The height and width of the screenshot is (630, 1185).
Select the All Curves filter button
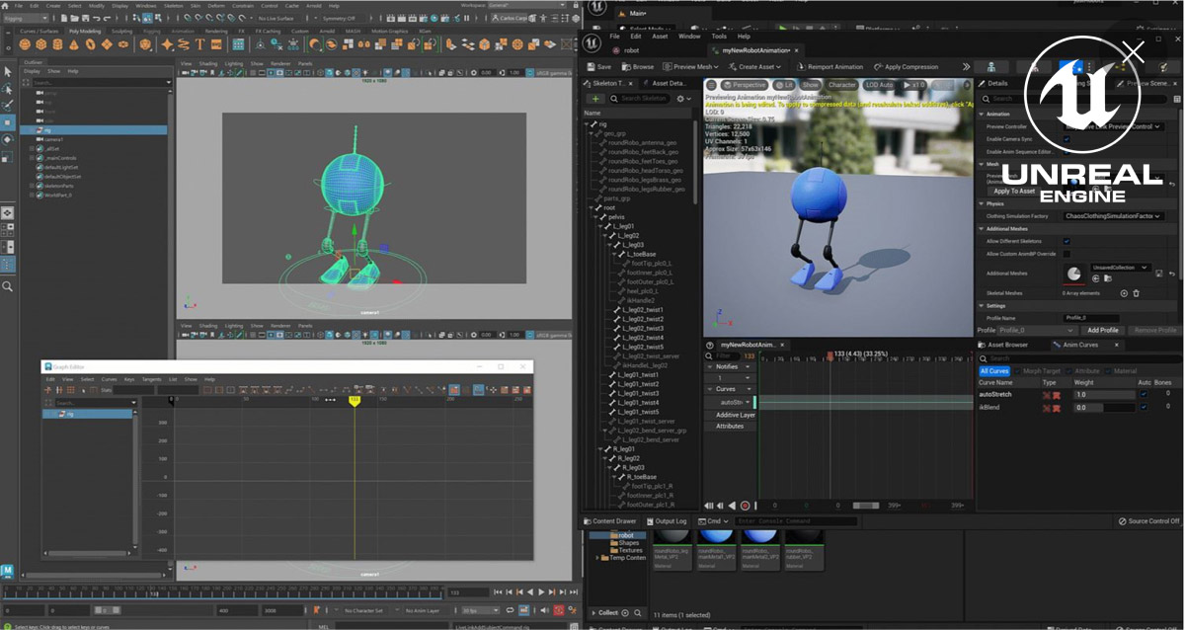click(x=995, y=371)
